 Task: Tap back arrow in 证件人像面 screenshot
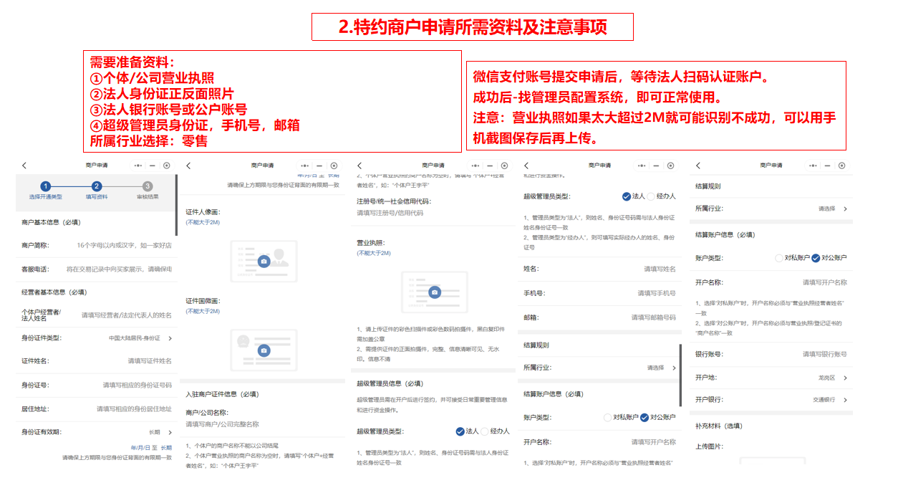[190, 166]
